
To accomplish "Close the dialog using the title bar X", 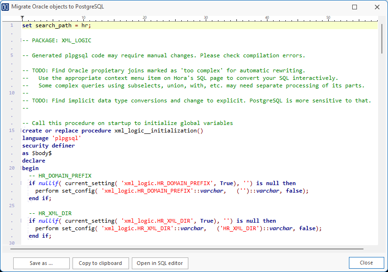I will click(377, 7).
